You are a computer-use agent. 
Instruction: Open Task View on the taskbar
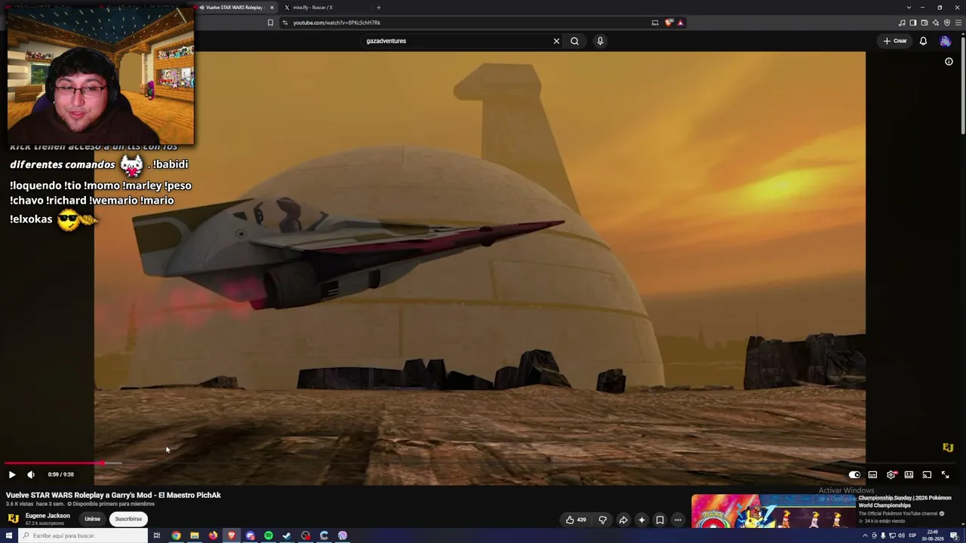click(157, 535)
